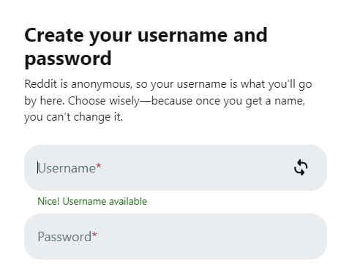Viewport: 349px width, 277px height.
Task: Click the 'Password' placeholder label text
Action: [x=64, y=237]
